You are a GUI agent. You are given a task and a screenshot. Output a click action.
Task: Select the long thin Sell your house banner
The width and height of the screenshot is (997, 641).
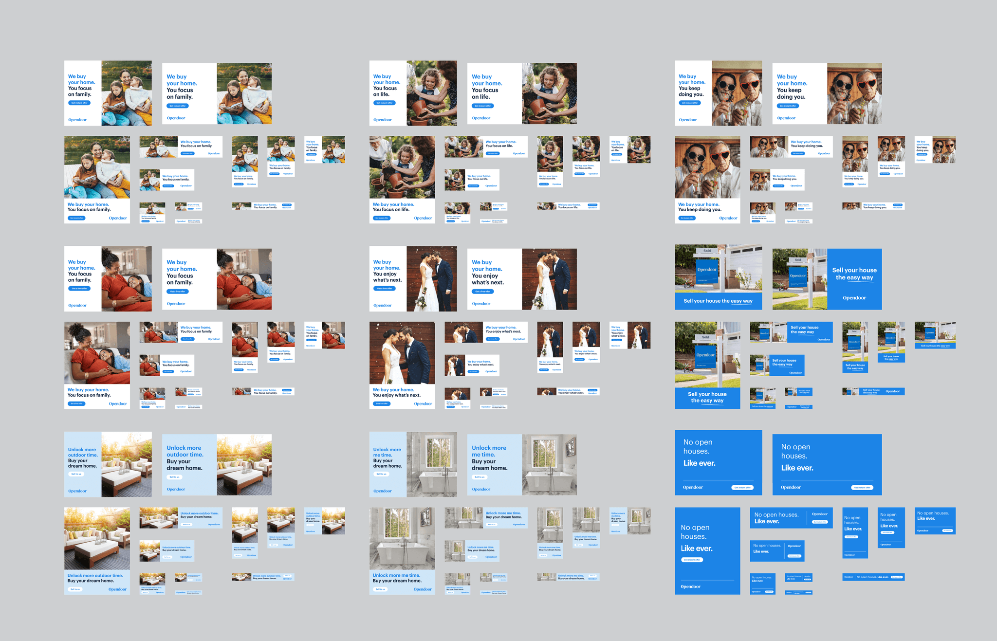tap(873, 391)
